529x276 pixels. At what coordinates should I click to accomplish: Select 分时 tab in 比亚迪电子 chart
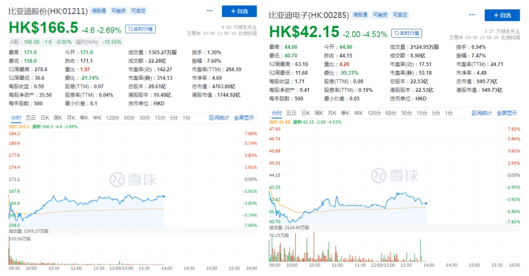click(276, 113)
